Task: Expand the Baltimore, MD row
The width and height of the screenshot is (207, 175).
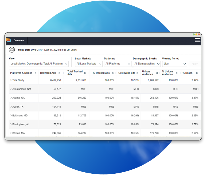Action: pos(11,116)
